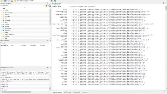Expand the Desktop folder
The image size is (167, 94).
point(1,27)
